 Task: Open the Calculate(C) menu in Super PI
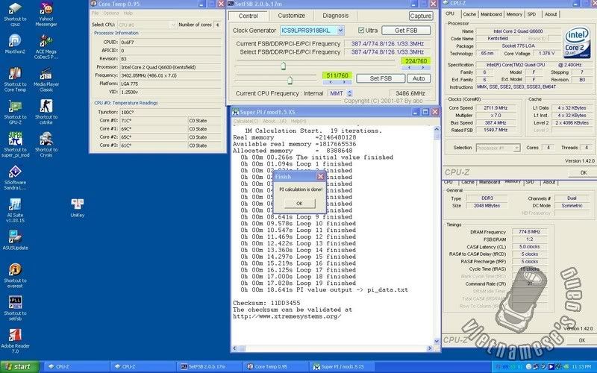tap(246, 121)
